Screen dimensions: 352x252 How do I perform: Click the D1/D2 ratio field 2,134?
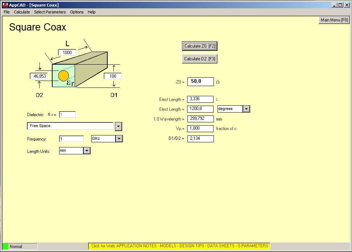coord(200,139)
